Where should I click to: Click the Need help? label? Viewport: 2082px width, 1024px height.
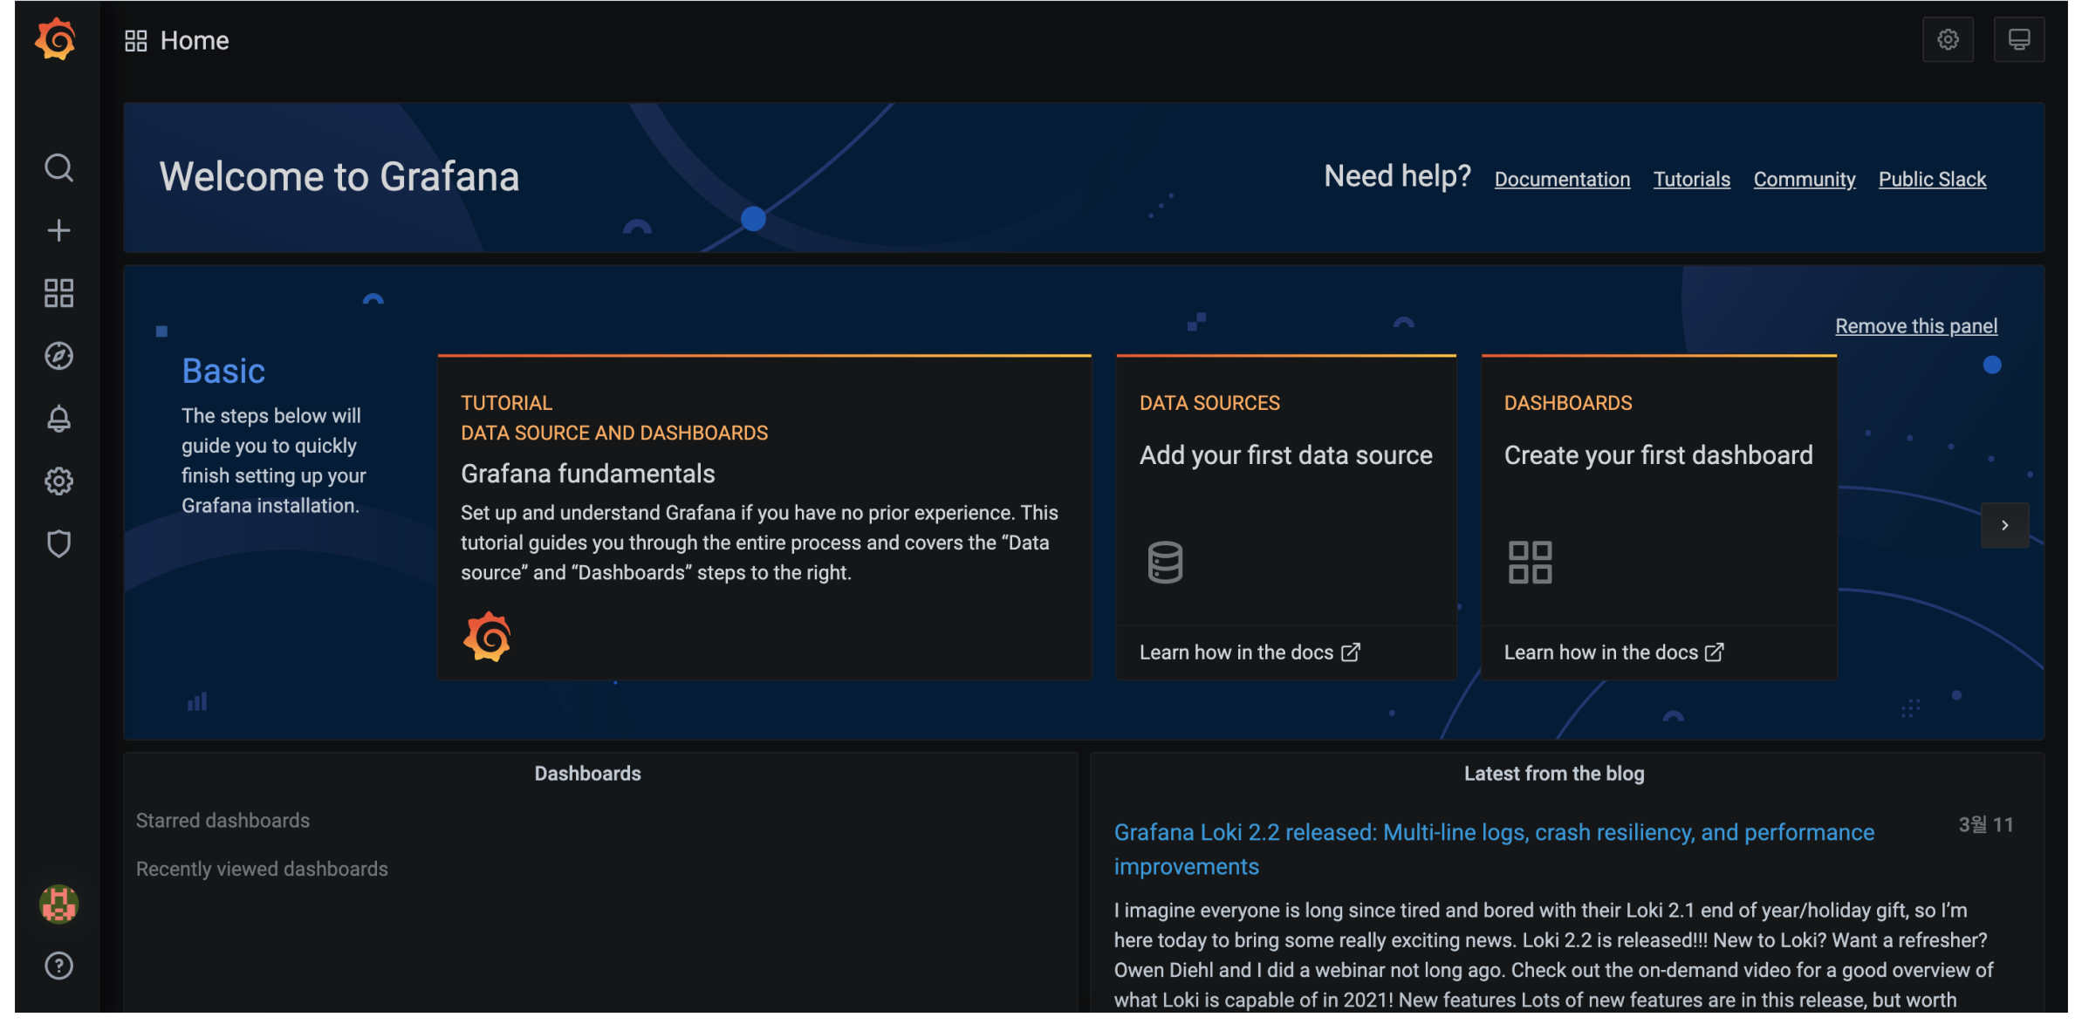tap(1397, 176)
